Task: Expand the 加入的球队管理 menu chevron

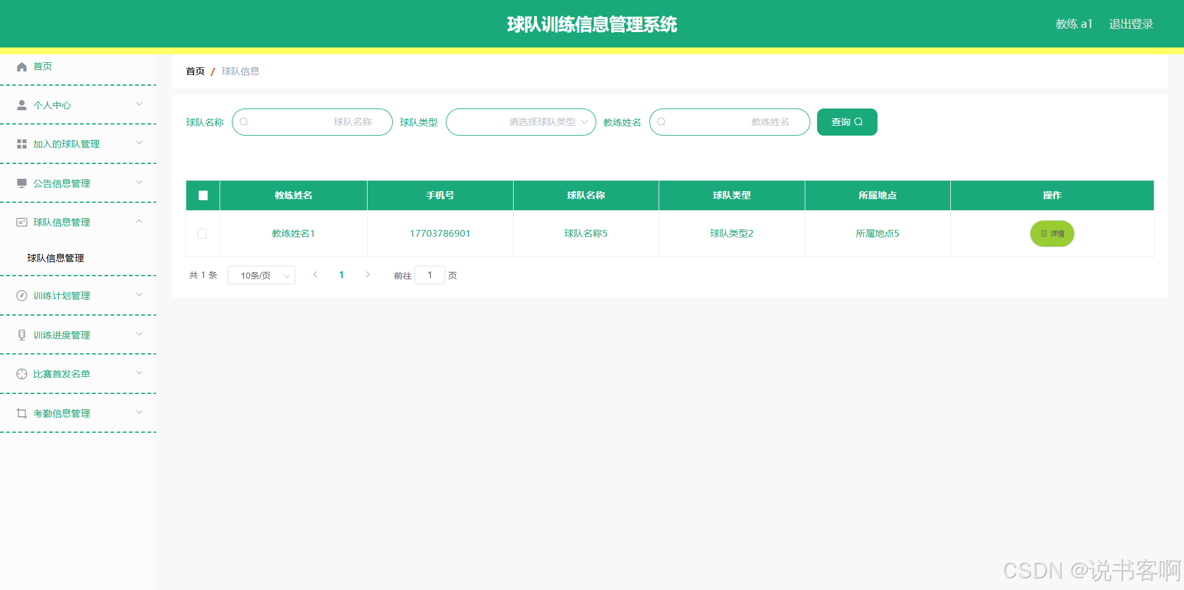Action: click(139, 143)
